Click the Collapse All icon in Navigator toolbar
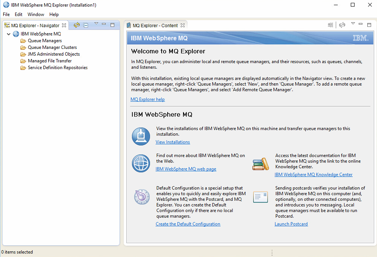 click(x=85, y=25)
